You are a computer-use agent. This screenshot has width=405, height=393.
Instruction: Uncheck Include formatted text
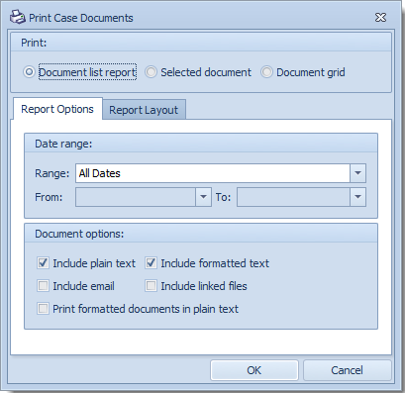(151, 263)
